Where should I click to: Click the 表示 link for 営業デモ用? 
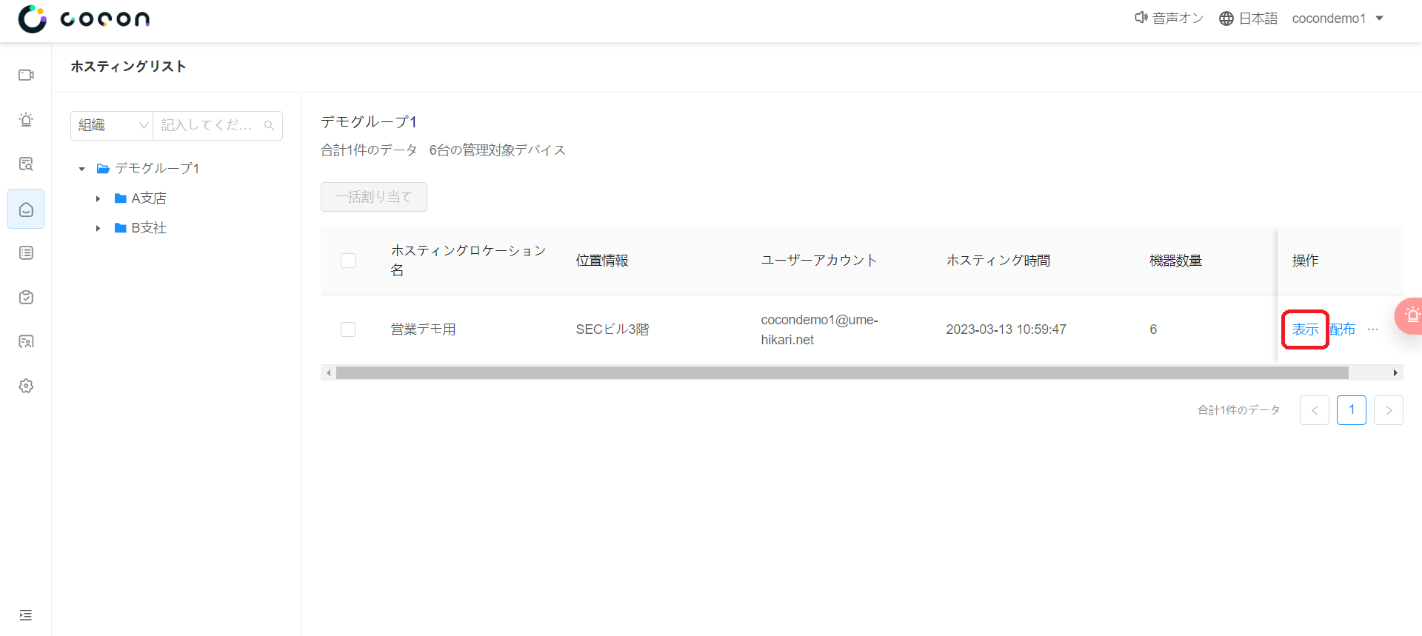[1306, 329]
